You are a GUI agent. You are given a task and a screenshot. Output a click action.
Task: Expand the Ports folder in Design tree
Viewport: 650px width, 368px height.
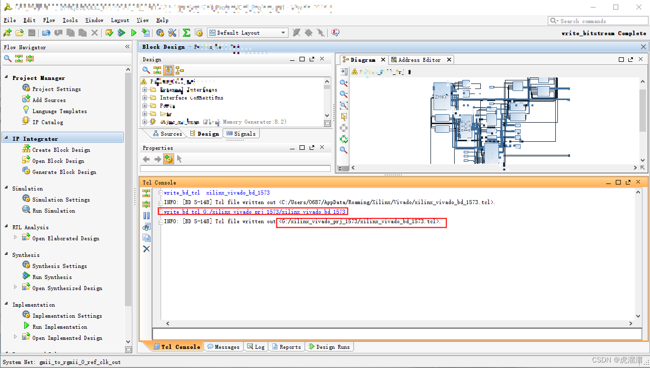click(x=145, y=105)
